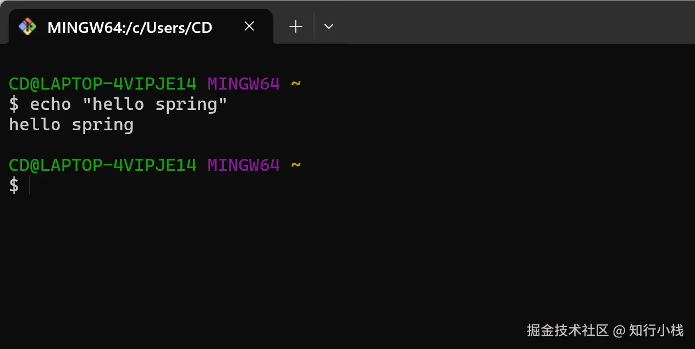The image size is (695, 349).
Task: Expand the new tab profile dropdown chevron
Action: (329, 26)
